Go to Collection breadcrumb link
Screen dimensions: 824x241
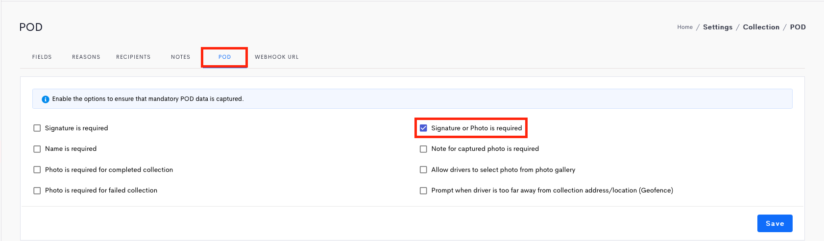click(x=761, y=27)
